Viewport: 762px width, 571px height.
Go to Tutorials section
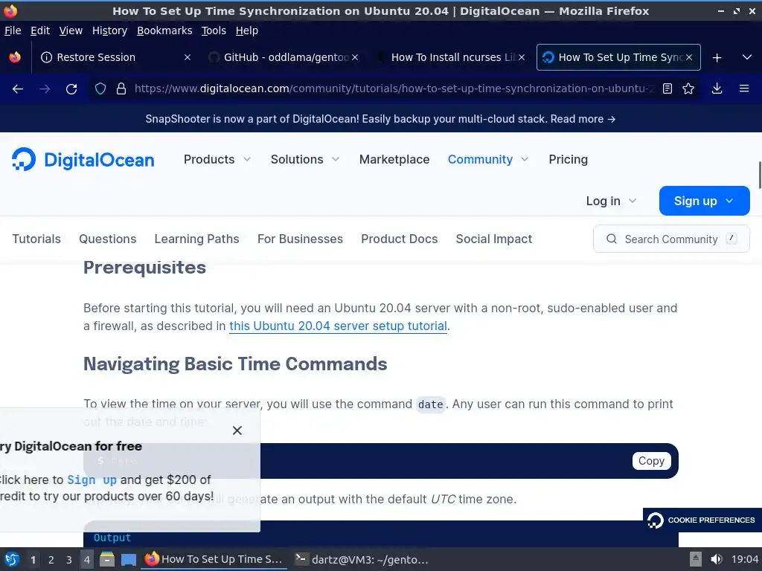(x=36, y=239)
